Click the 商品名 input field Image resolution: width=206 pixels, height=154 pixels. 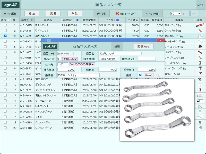coord(120,53)
